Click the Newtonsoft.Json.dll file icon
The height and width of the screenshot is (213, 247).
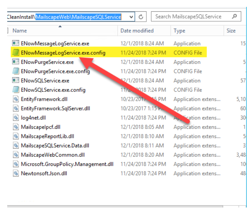tap(16, 173)
